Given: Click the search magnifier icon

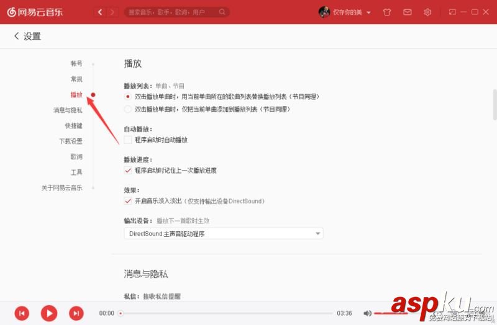Looking at the screenshot, I should click(222, 12).
